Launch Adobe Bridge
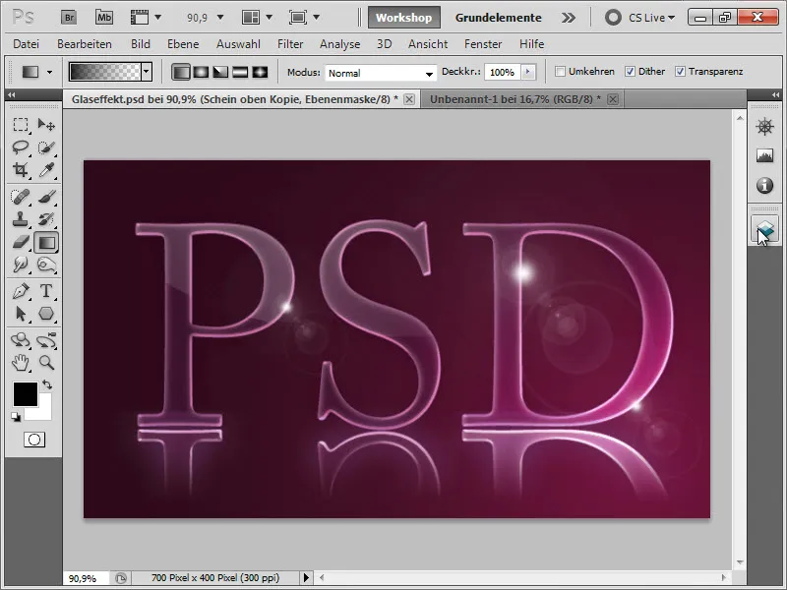This screenshot has width=787, height=590. (x=69, y=18)
